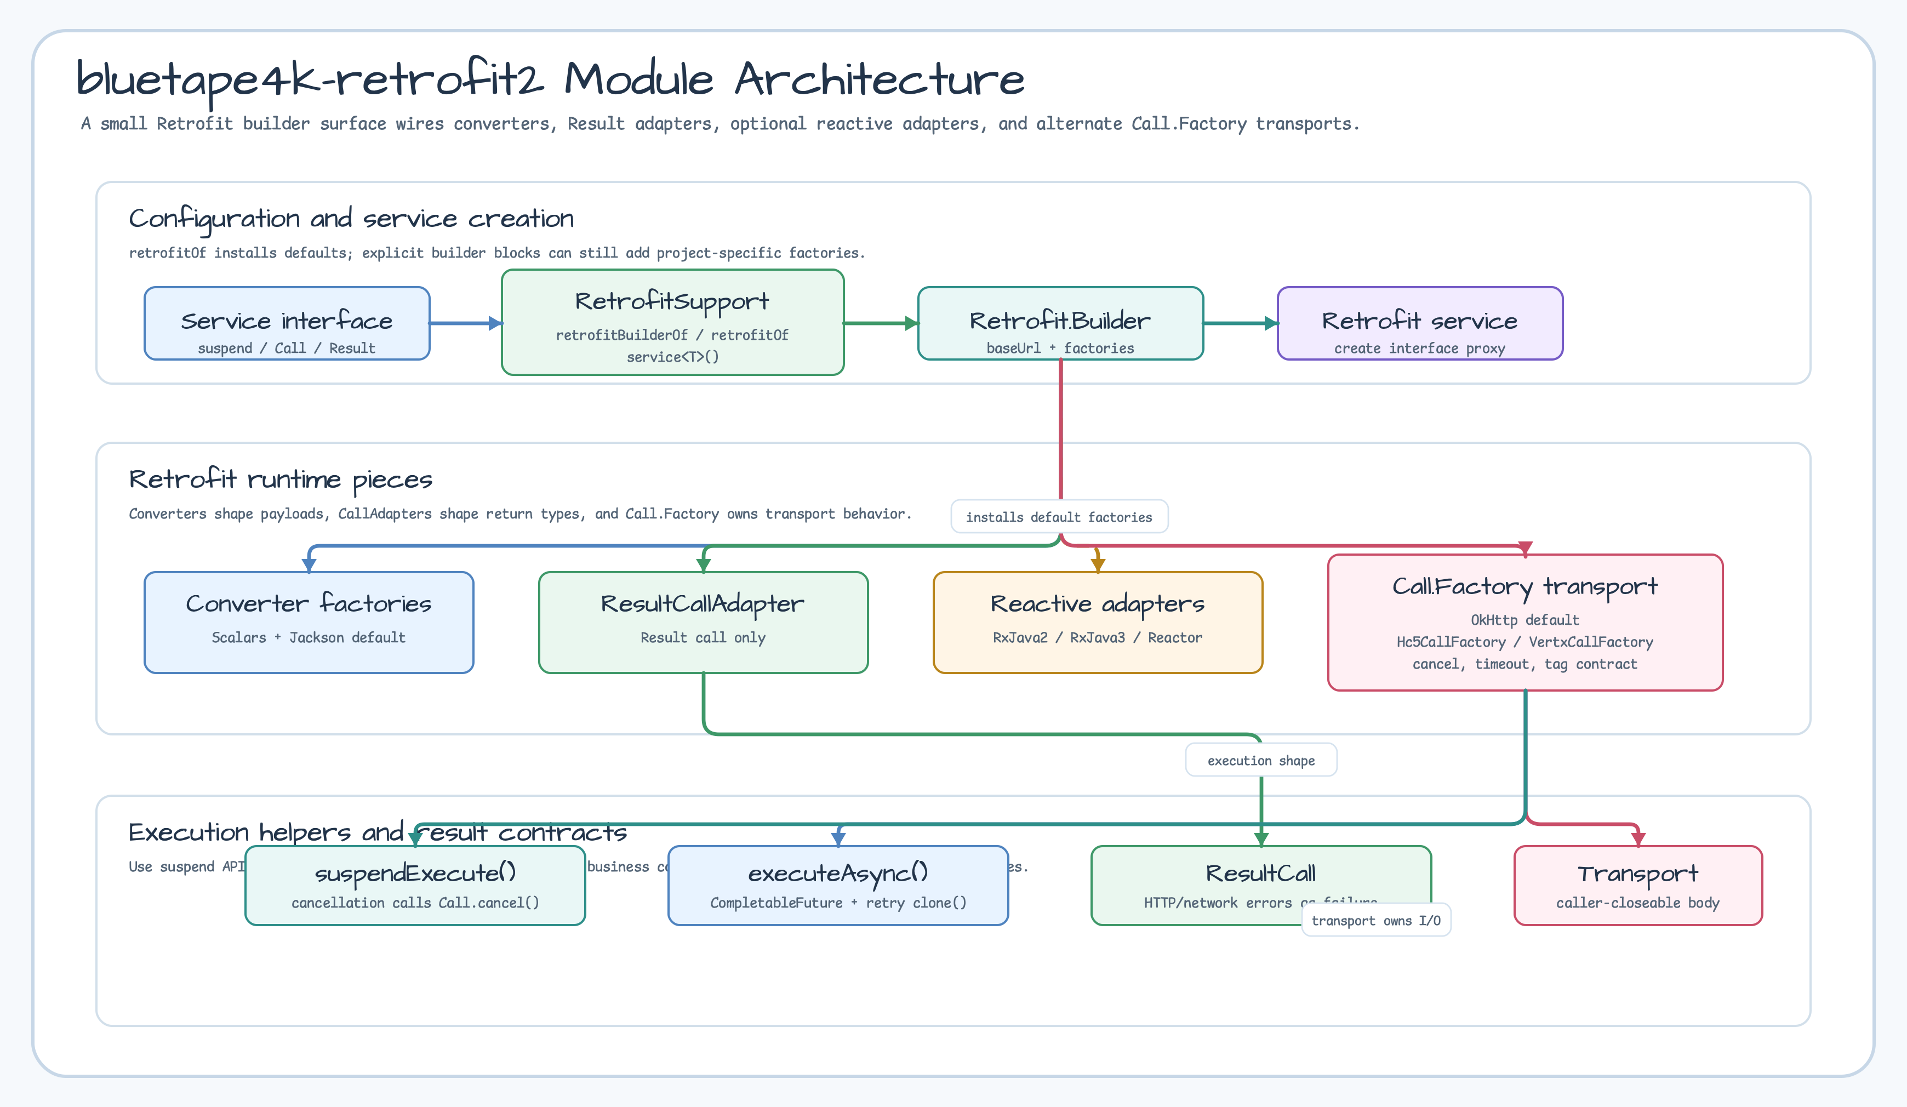1907x1107 pixels.
Task: Click the description 'Converters shape payloads'
Action: pyautogui.click(x=521, y=514)
